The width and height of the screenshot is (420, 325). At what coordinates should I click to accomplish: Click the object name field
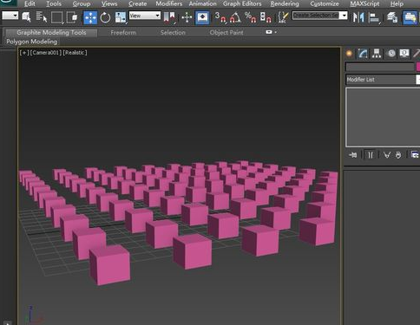(x=380, y=68)
